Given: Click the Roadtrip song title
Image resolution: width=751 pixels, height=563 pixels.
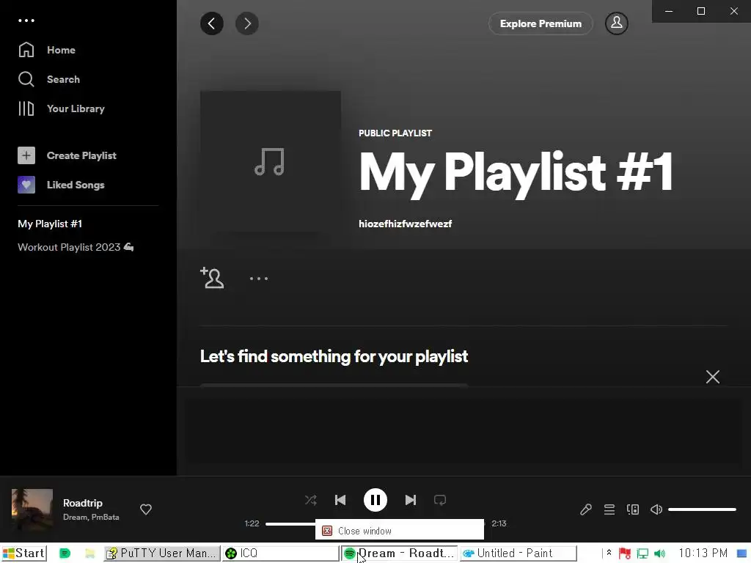Looking at the screenshot, I should click(x=83, y=503).
